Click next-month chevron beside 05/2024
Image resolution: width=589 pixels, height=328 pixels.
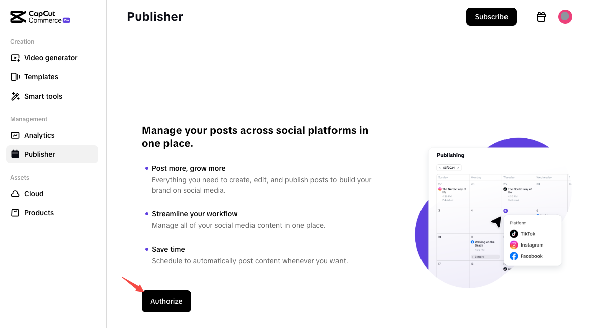point(458,168)
